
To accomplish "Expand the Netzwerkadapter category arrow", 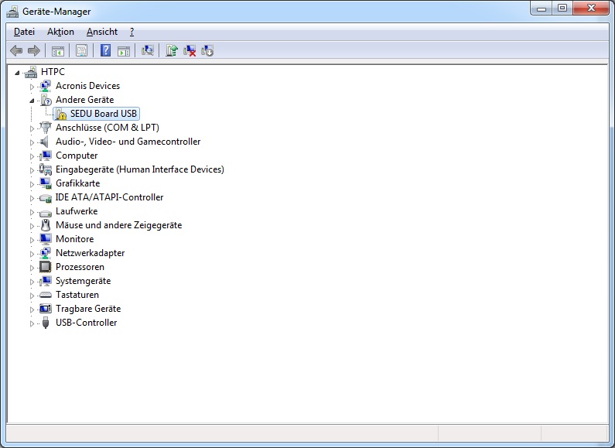I will [x=32, y=254].
